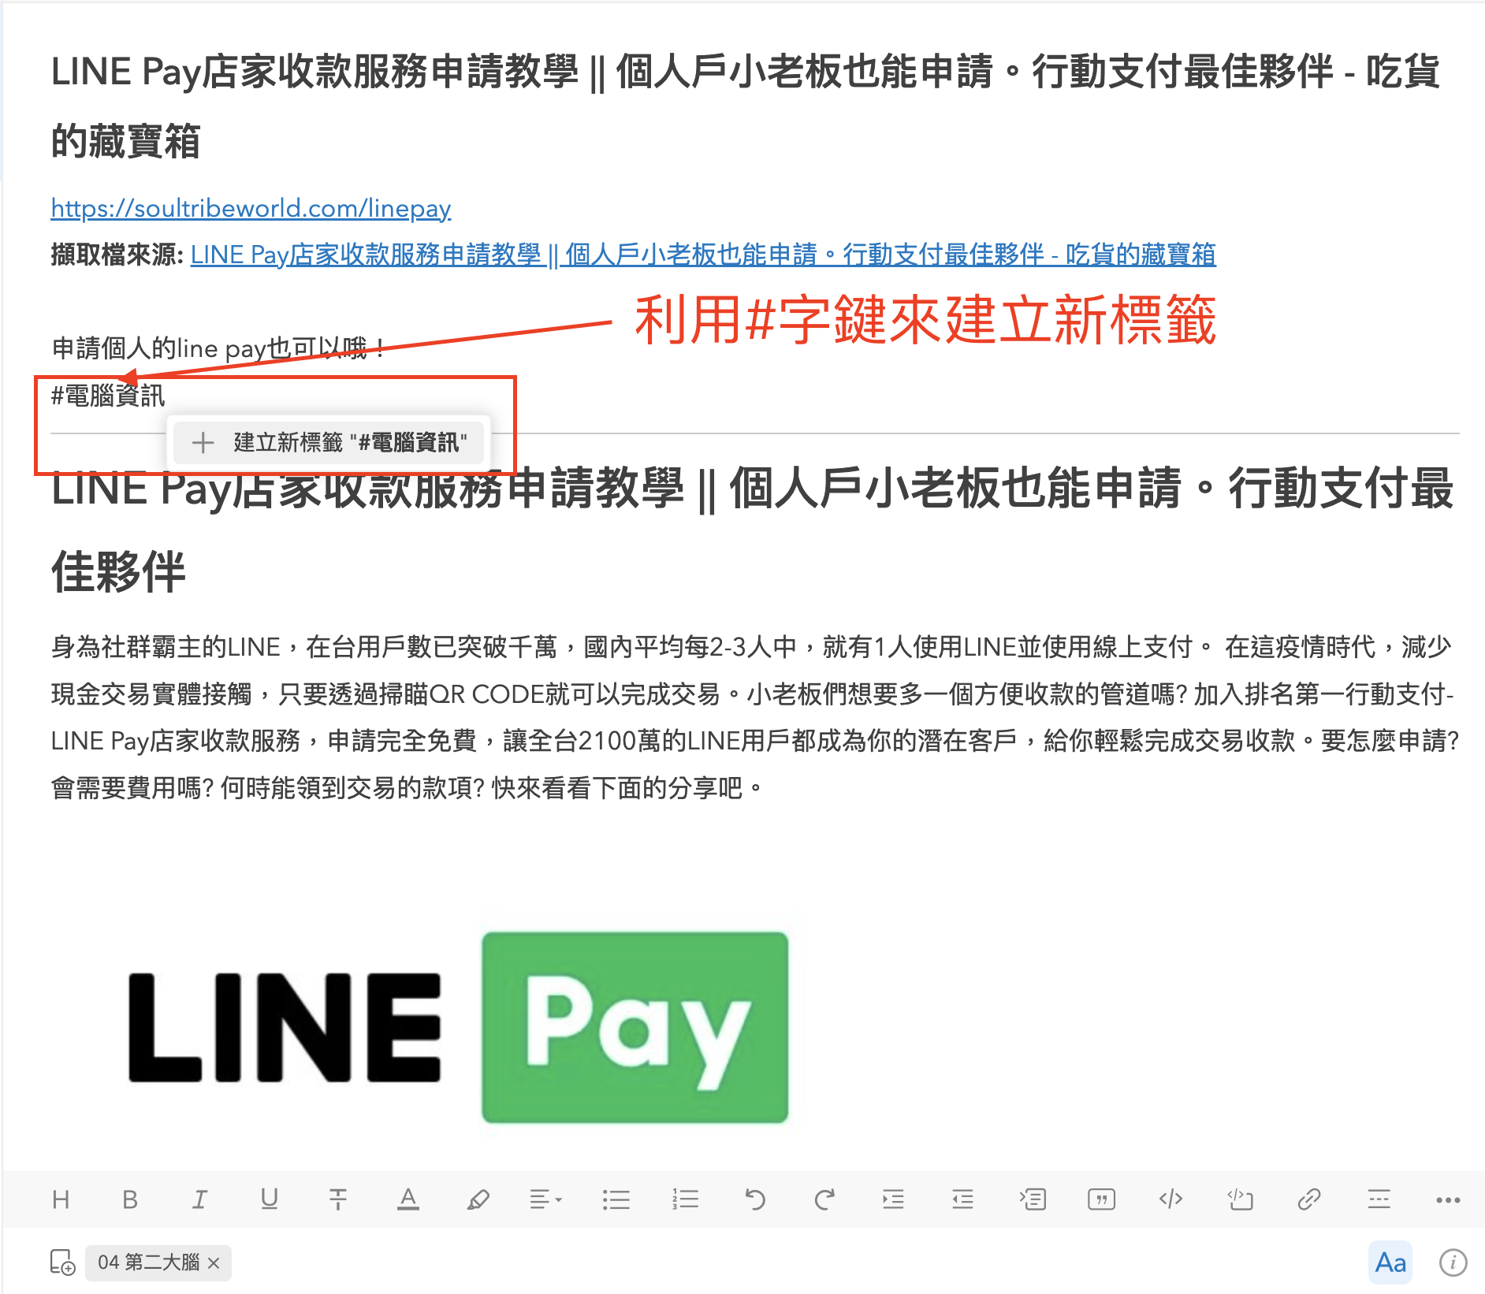
Task: Remove the 04 第二大腦 tag
Action: 214,1262
